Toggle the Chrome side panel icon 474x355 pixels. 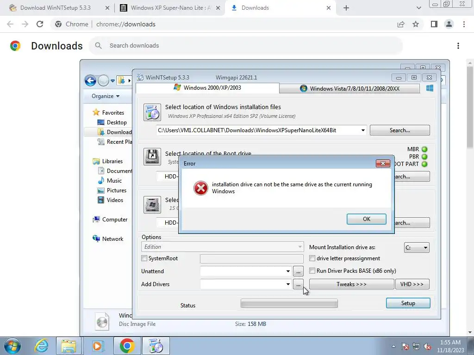pyautogui.click(x=434, y=24)
